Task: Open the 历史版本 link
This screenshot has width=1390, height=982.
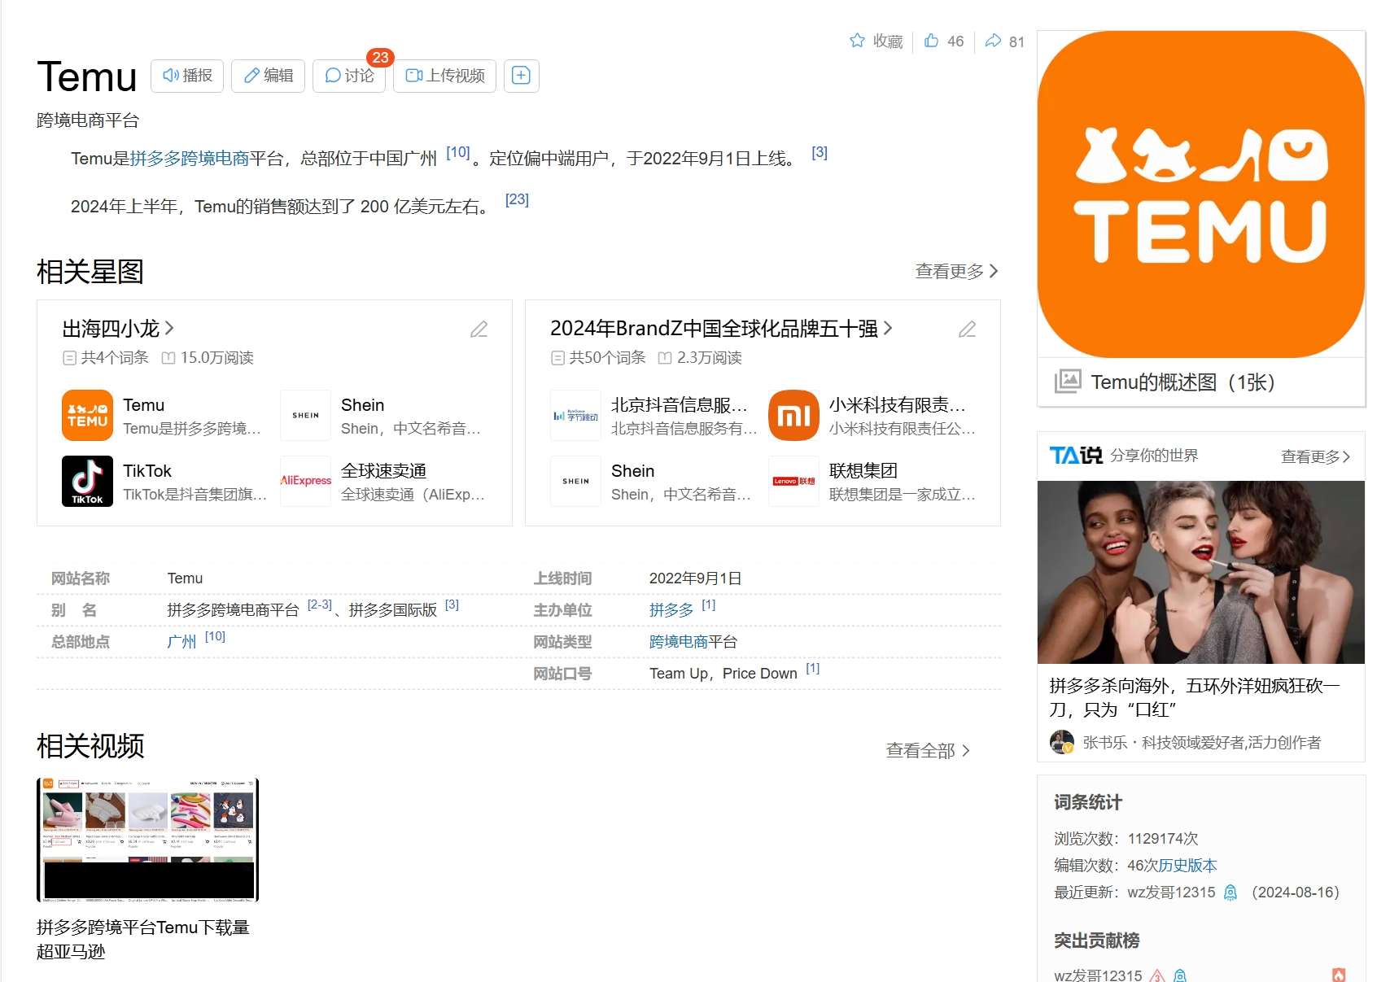Action: point(1187,866)
